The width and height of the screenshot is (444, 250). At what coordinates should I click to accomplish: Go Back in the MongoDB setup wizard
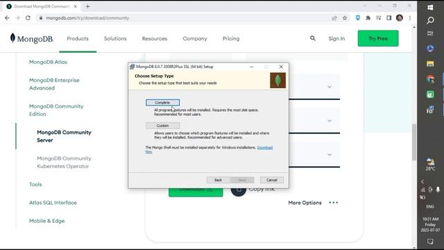pos(218,180)
